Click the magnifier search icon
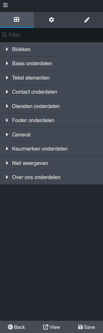The image size is (103, 333). click(x=4, y=35)
